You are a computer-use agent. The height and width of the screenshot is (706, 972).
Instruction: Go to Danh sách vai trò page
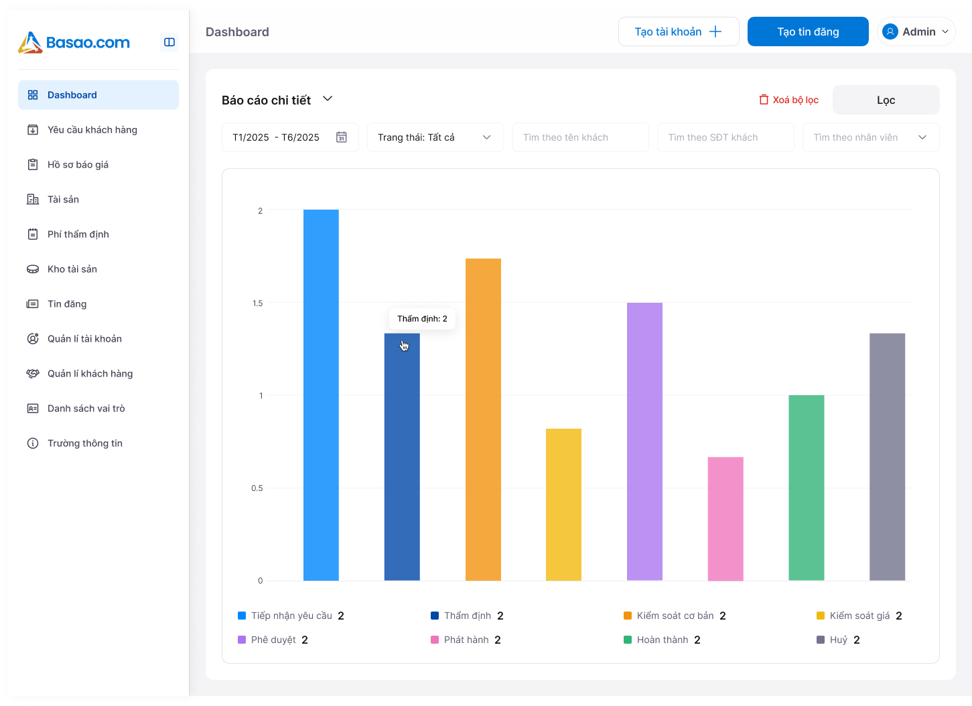pos(86,409)
